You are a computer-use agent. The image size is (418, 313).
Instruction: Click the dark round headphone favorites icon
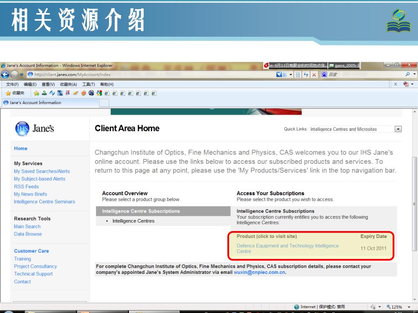point(91,93)
